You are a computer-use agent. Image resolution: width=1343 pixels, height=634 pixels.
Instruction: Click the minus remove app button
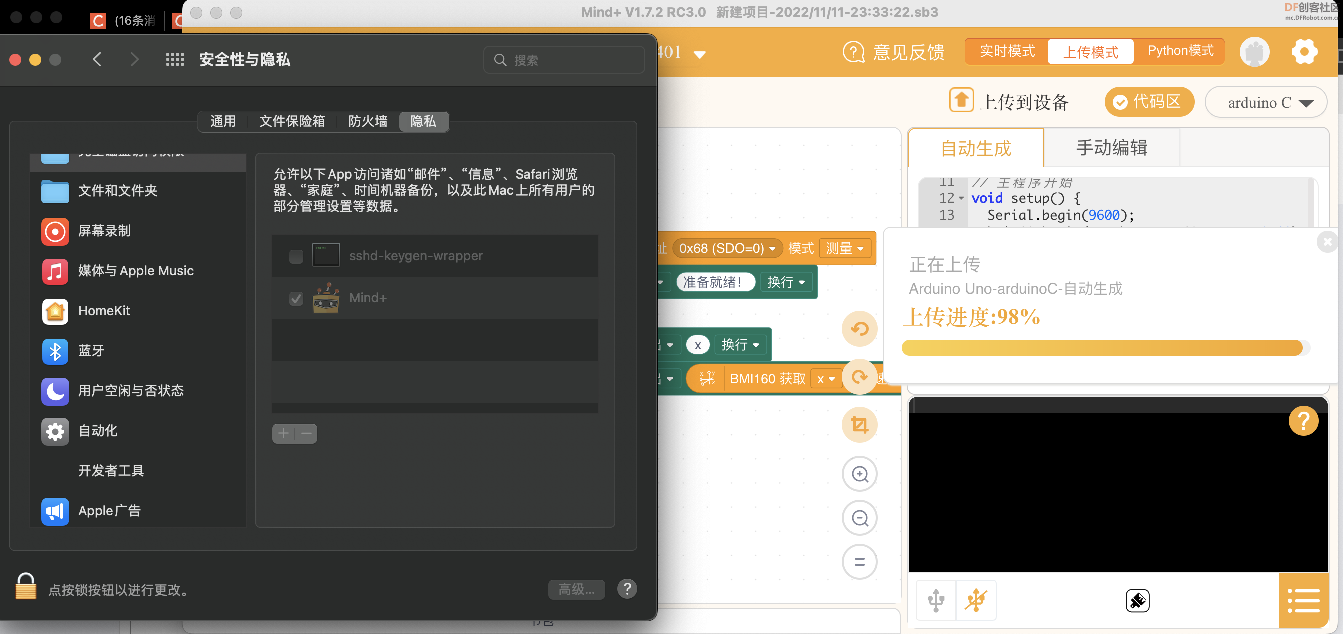pyautogui.click(x=307, y=433)
